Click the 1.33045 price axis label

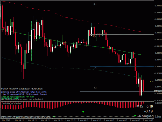tap(158, 53)
